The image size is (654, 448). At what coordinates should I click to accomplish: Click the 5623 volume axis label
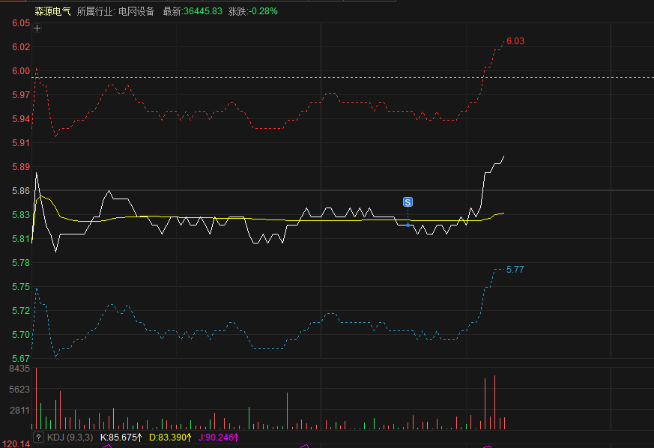click(19, 389)
